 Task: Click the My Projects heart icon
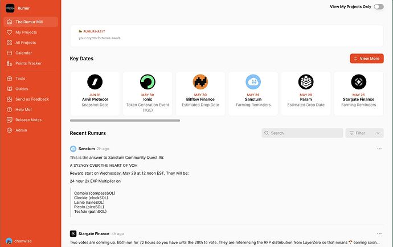(x=10, y=32)
